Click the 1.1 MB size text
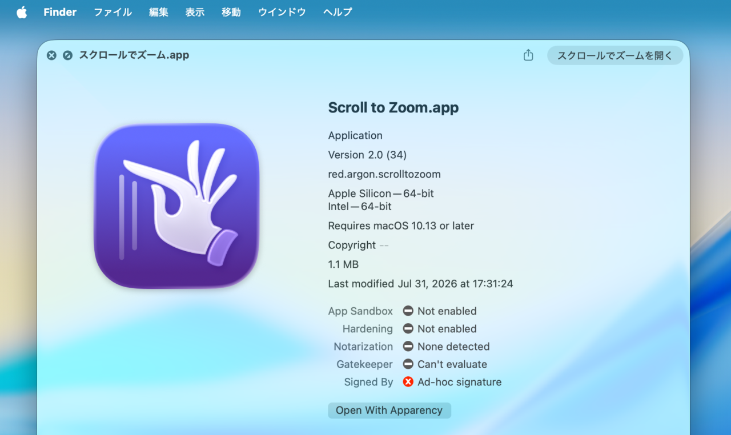The width and height of the screenshot is (731, 435). pos(343,264)
